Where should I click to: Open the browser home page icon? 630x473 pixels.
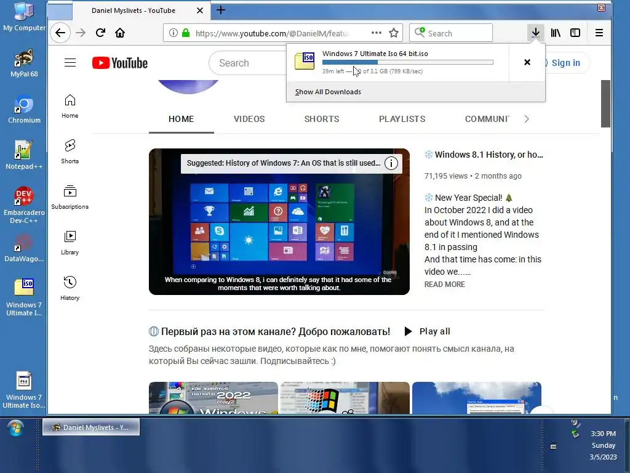point(120,33)
